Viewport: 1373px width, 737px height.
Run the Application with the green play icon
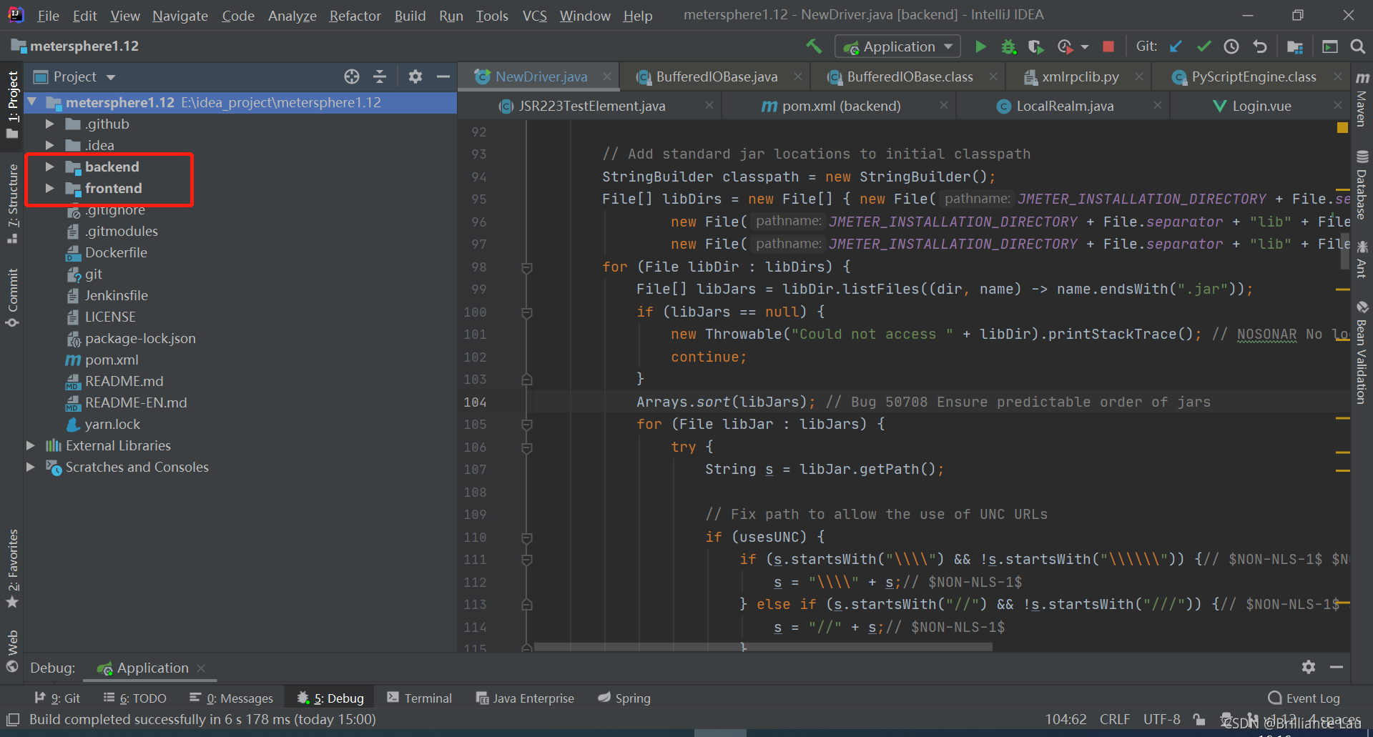tap(981, 46)
